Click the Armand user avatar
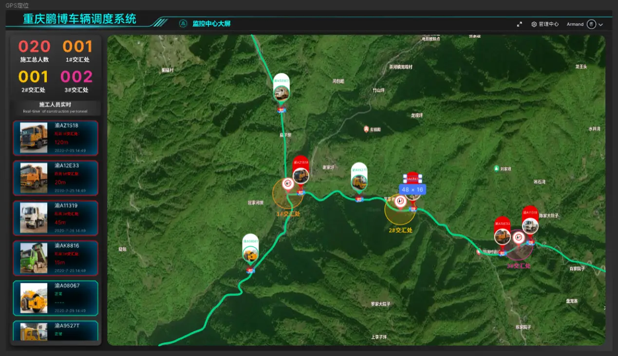 591,24
